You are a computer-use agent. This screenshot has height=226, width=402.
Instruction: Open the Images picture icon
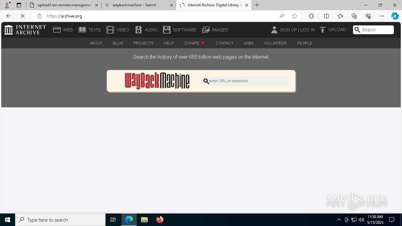206,30
